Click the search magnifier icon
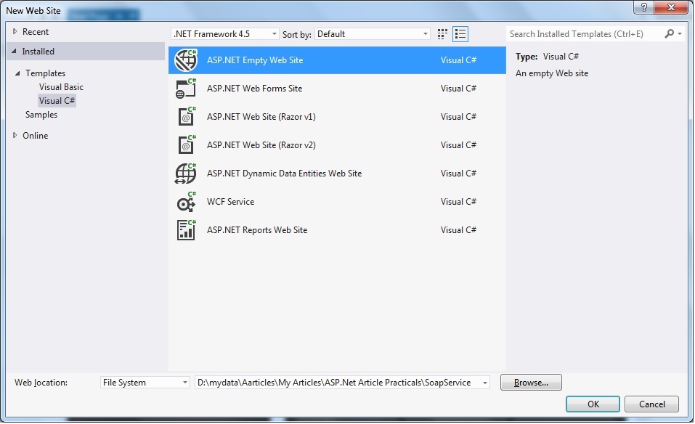The height and width of the screenshot is (424, 695). (x=669, y=34)
